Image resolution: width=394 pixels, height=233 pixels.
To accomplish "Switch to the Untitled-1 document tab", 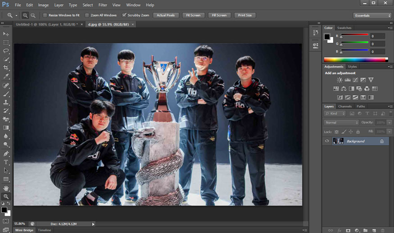I will click(x=47, y=24).
